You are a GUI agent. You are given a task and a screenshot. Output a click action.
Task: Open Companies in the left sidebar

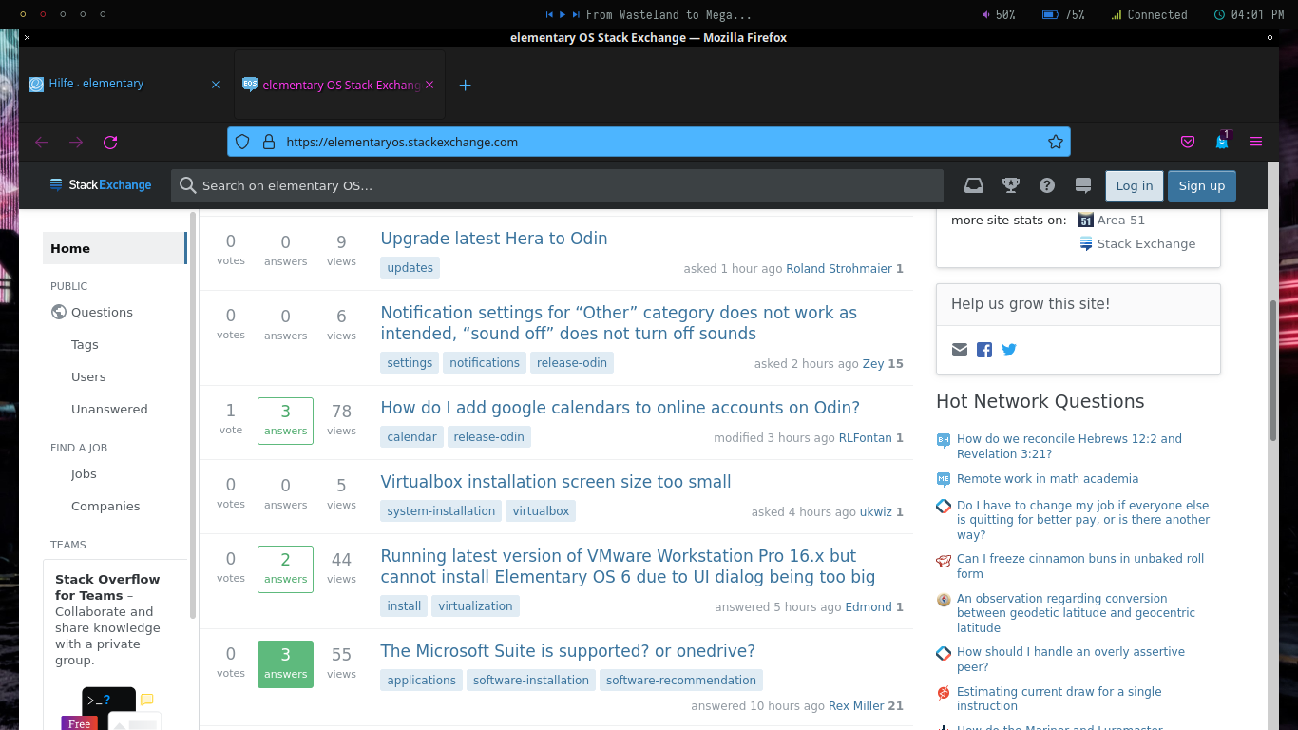point(105,506)
